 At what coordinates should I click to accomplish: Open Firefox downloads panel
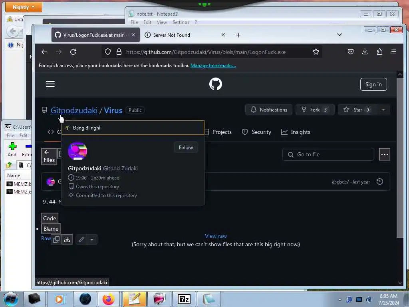pos(365,52)
